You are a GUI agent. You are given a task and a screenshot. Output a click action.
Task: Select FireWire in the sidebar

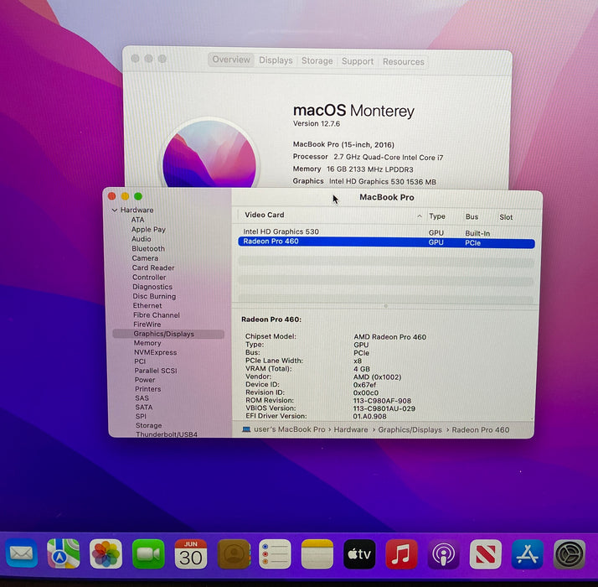tap(147, 325)
